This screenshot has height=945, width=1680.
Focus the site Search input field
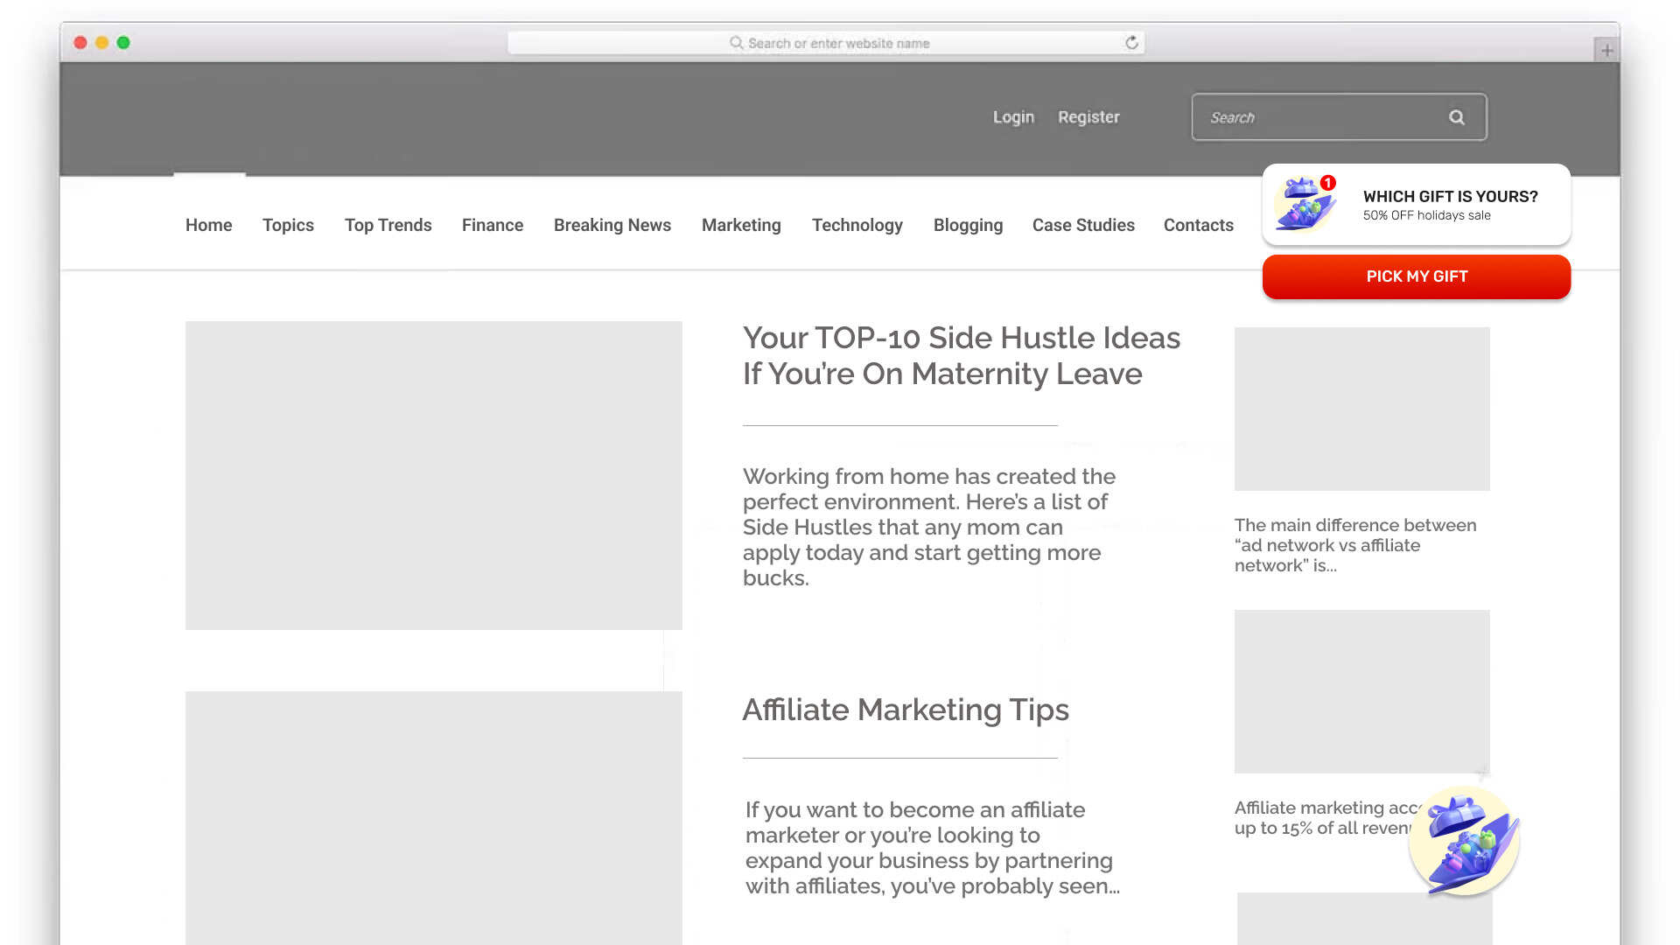point(1339,117)
